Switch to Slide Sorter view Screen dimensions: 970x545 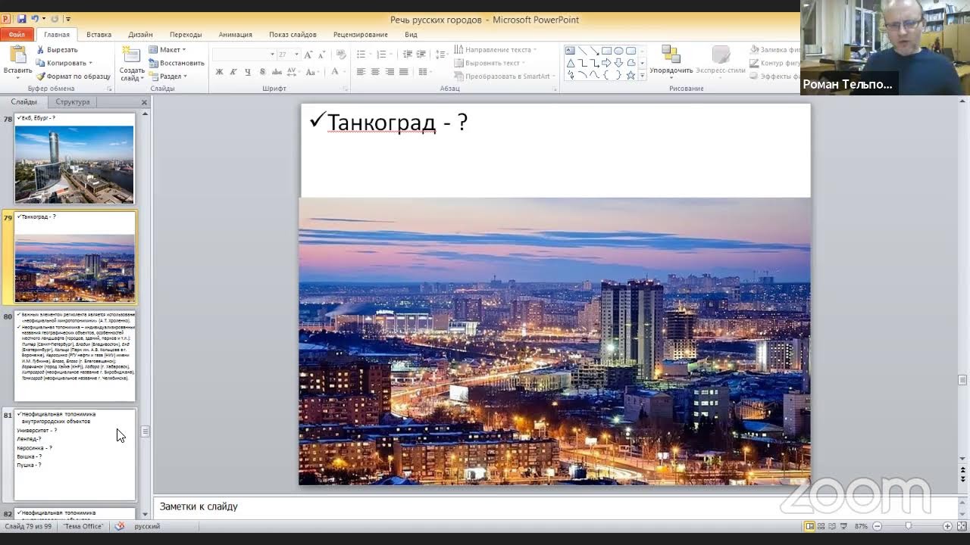click(821, 526)
